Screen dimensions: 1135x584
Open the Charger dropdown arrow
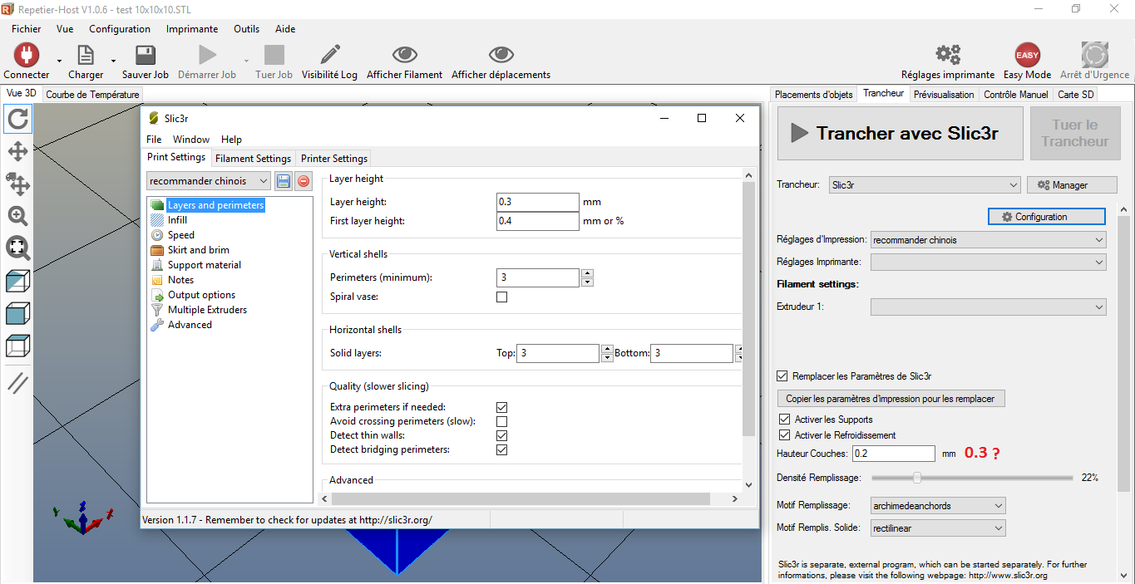tap(112, 61)
